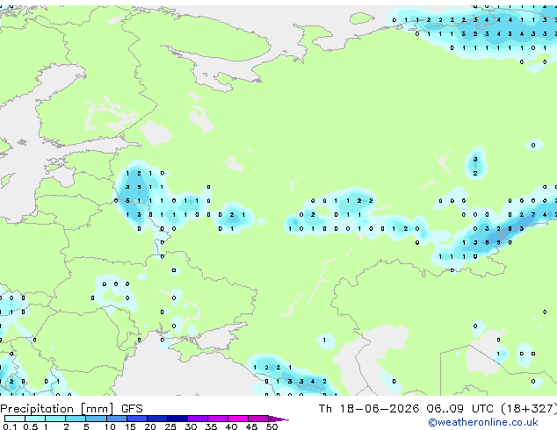Viewport: 557px width, 430px height.
Task: Click the 40–45 mm magenta legend swatch
Action: [238, 419]
